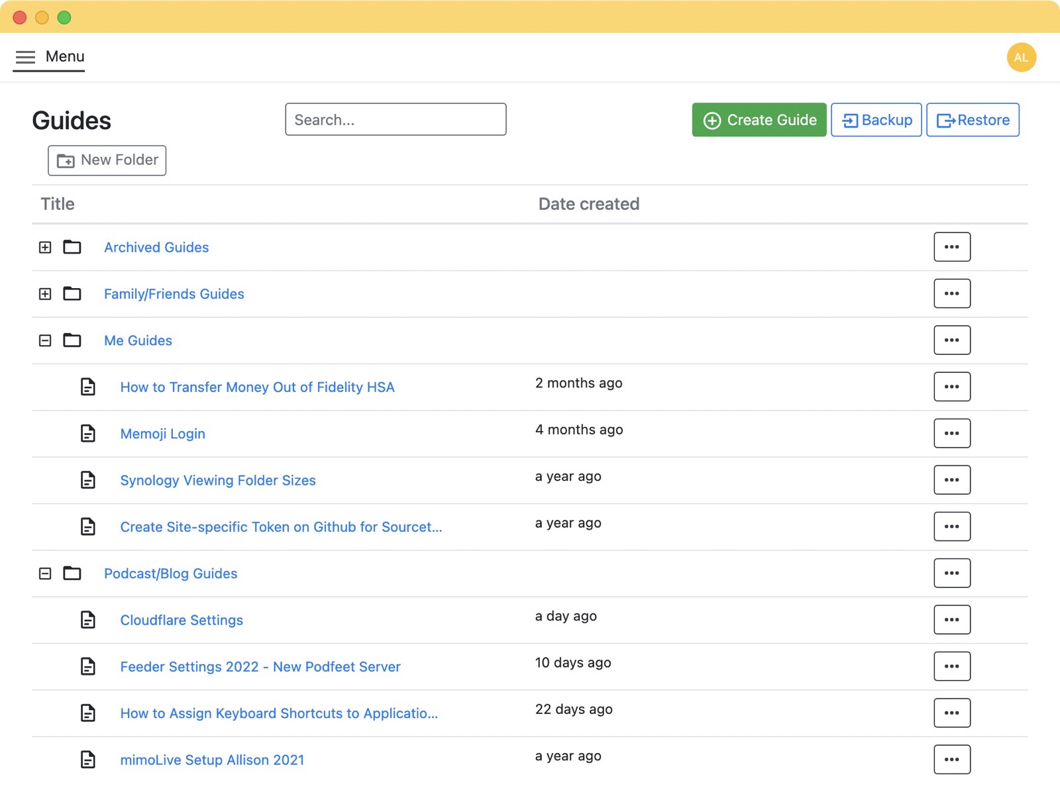
Task: Open the three-dot menu for Me Guides
Action: [x=951, y=340]
